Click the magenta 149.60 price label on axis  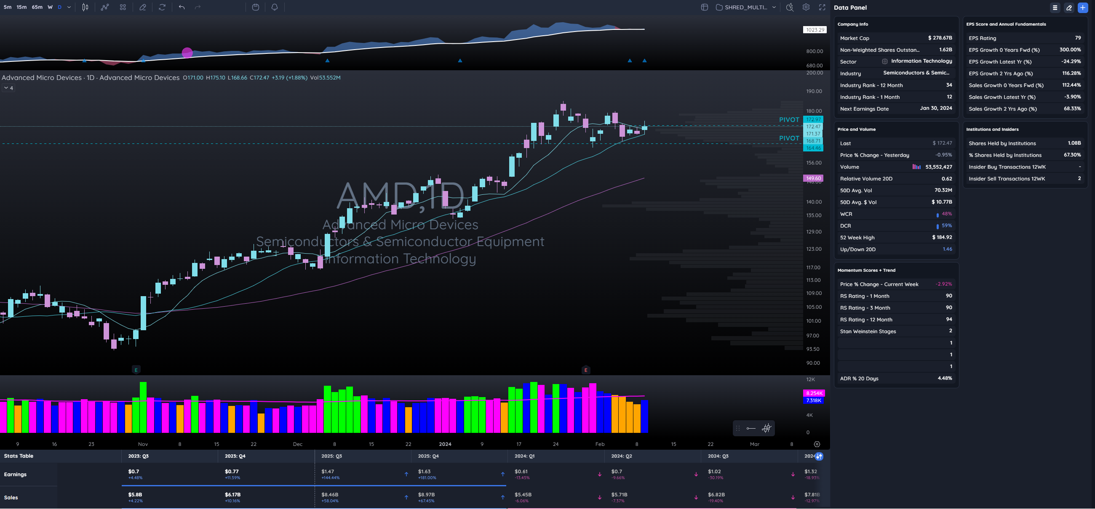[813, 178]
